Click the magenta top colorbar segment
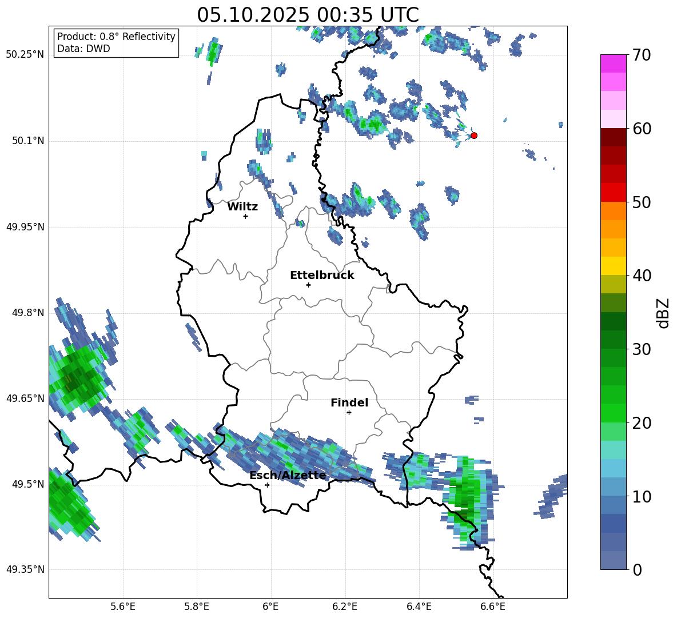This screenshot has height=618, width=677. point(614,64)
